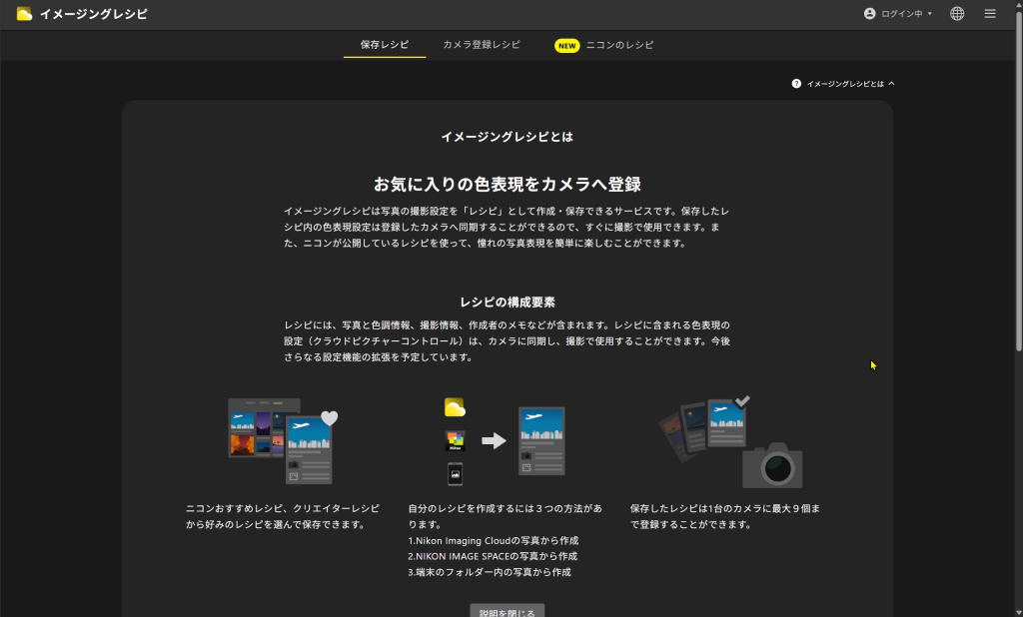Click the favorite recipe heart illustration
The height and width of the screenshot is (617, 1023).
click(x=330, y=418)
